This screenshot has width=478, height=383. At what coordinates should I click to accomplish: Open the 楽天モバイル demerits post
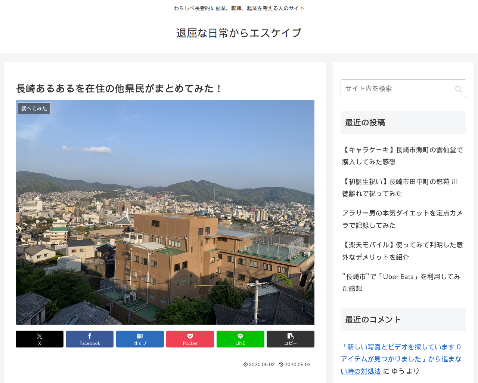click(403, 251)
